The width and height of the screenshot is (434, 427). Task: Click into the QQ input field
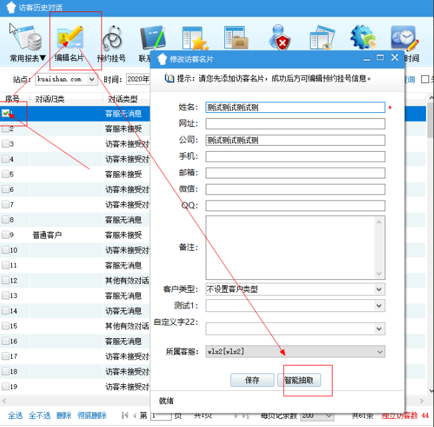tap(295, 206)
